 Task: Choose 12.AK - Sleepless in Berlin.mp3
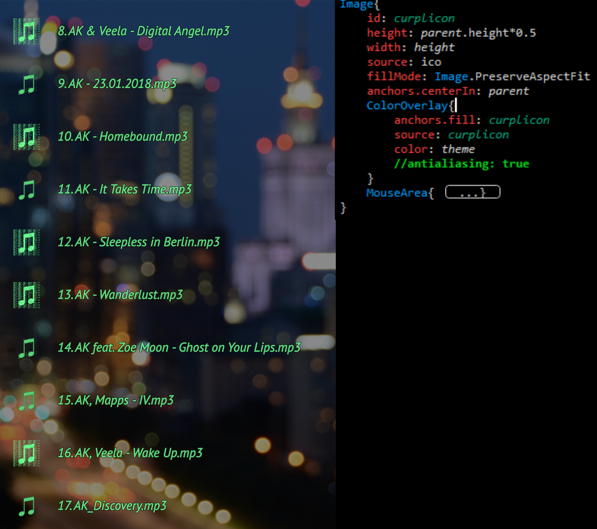click(139, 242)
